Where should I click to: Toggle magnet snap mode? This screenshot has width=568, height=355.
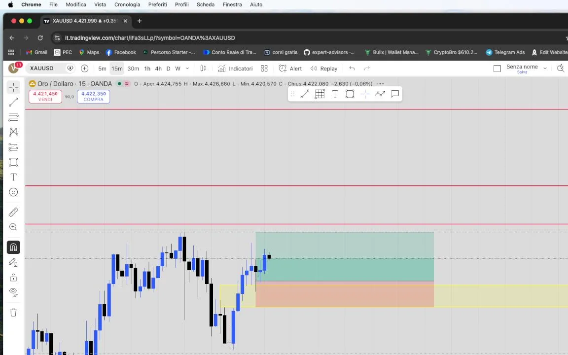[13, 247]
